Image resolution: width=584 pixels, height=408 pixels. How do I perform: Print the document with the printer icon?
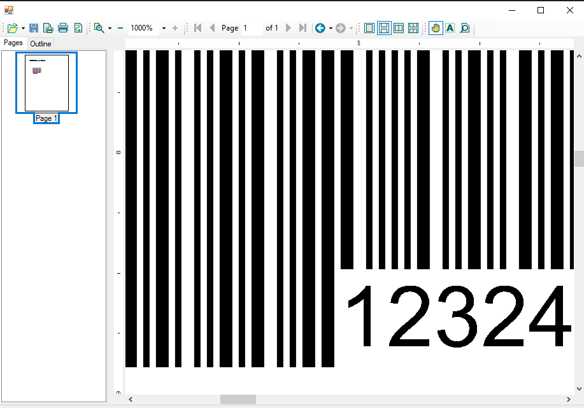click(63, 28)
